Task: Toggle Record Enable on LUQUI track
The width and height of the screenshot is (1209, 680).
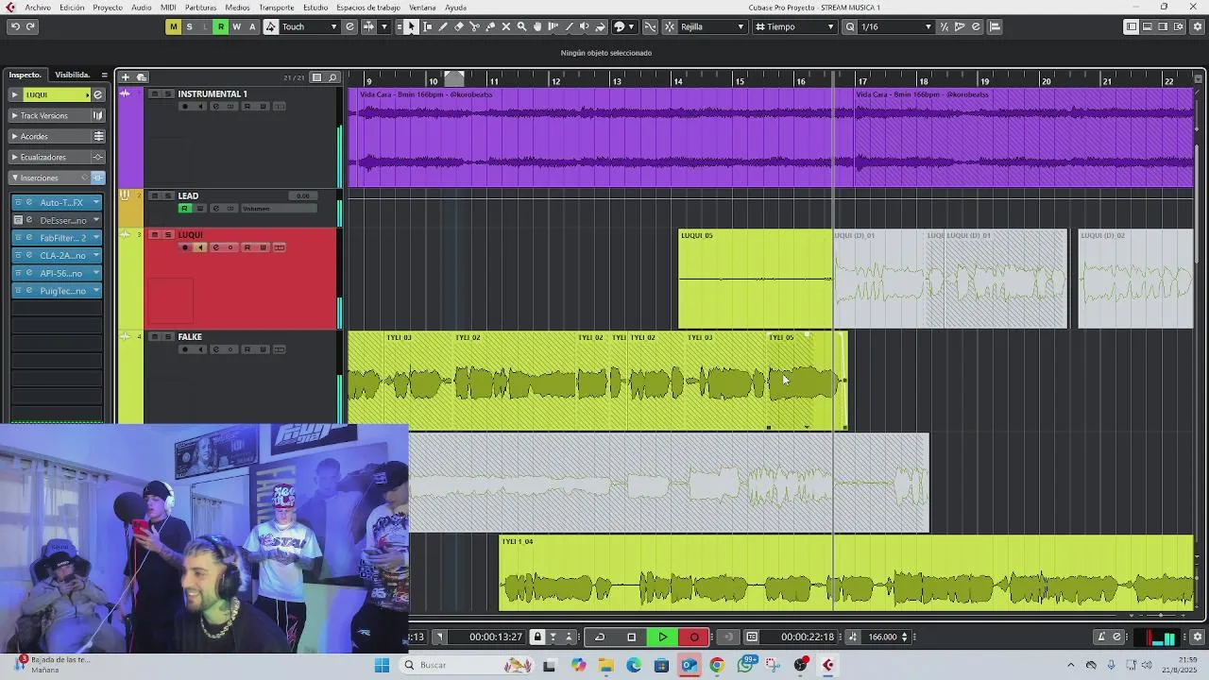Action: tap(185, 247)
